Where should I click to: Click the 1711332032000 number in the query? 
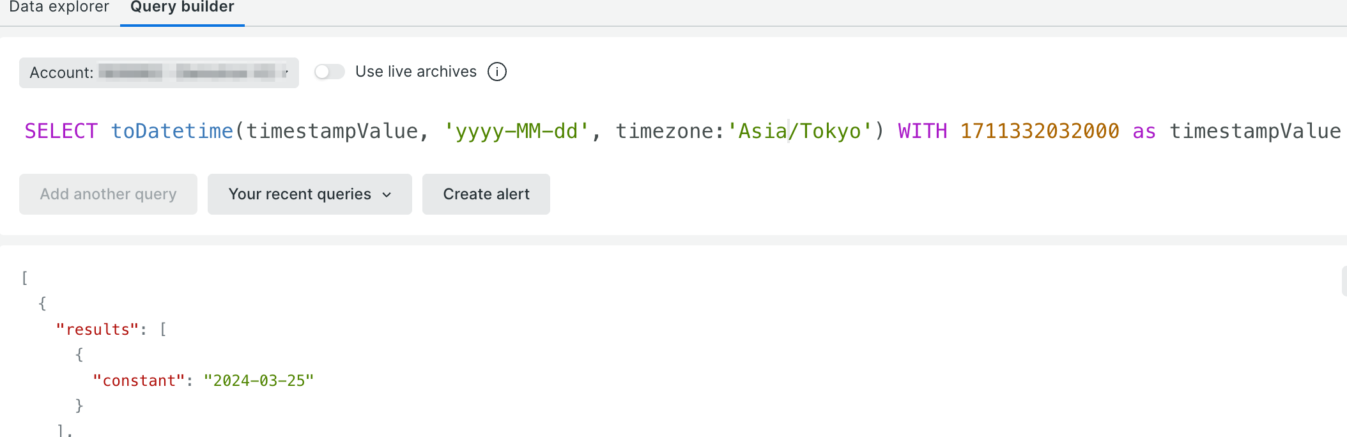[1040, 131]
